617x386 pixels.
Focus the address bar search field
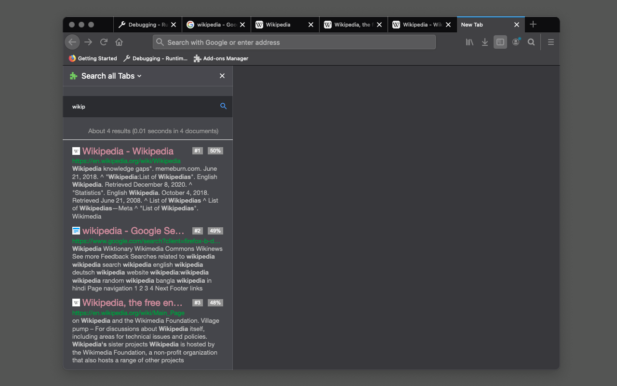point(294,42)
